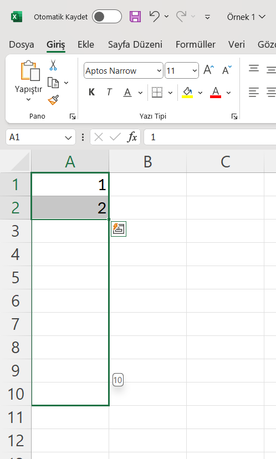Expand the font size 11 dropdown
This screenshot has width=276, height=459.
[182, 70]
